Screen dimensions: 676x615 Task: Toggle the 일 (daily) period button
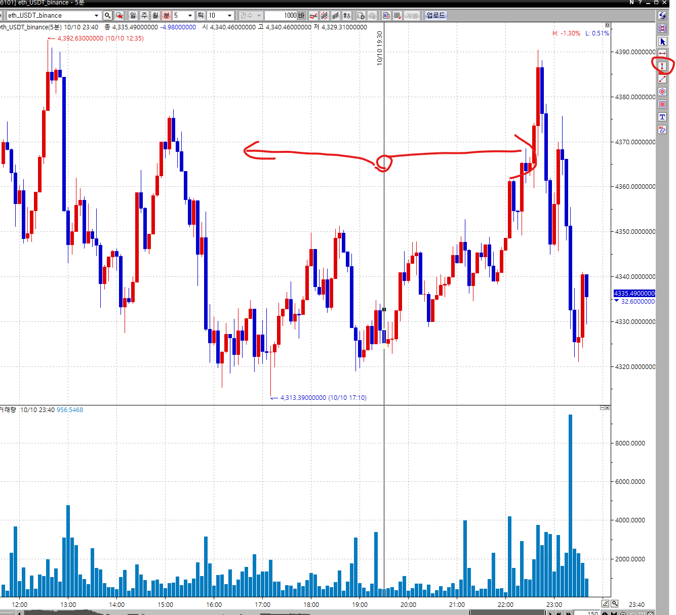click(133, 16)
